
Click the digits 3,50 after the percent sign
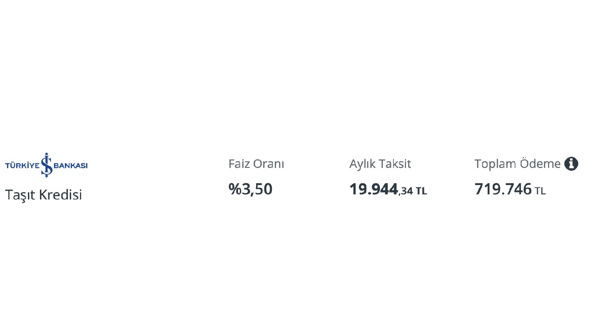coord(257,189)
